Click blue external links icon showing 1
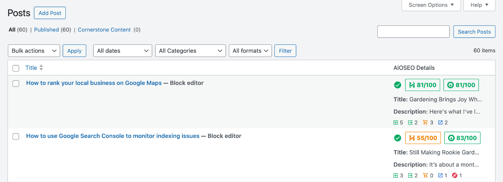 (x=440, y=176)
